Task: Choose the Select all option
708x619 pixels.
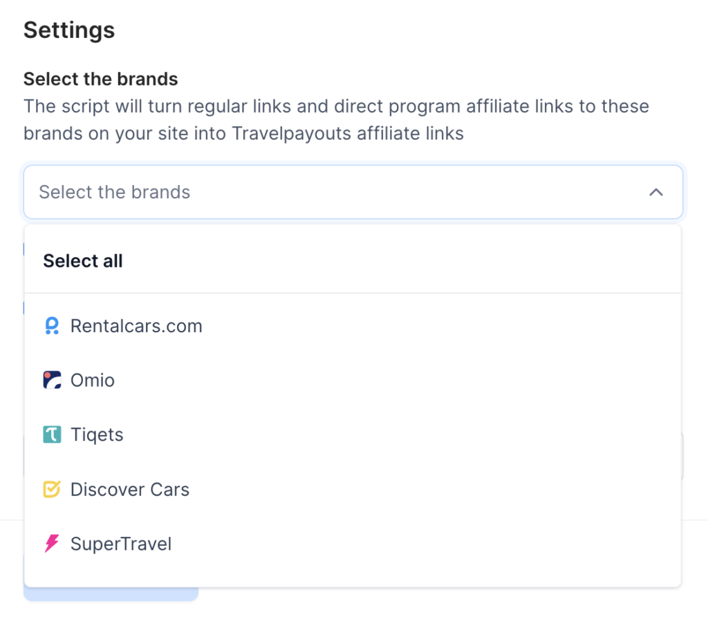Action: 82,260
